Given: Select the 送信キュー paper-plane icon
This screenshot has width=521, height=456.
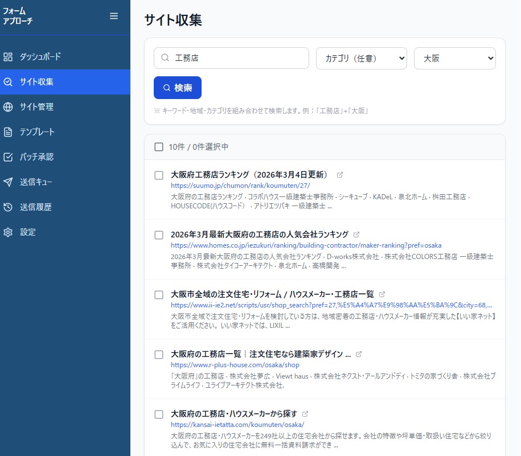Looking at the screenshot, I should coord(8,182).
